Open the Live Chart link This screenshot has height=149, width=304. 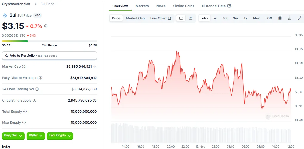point(161,18)
